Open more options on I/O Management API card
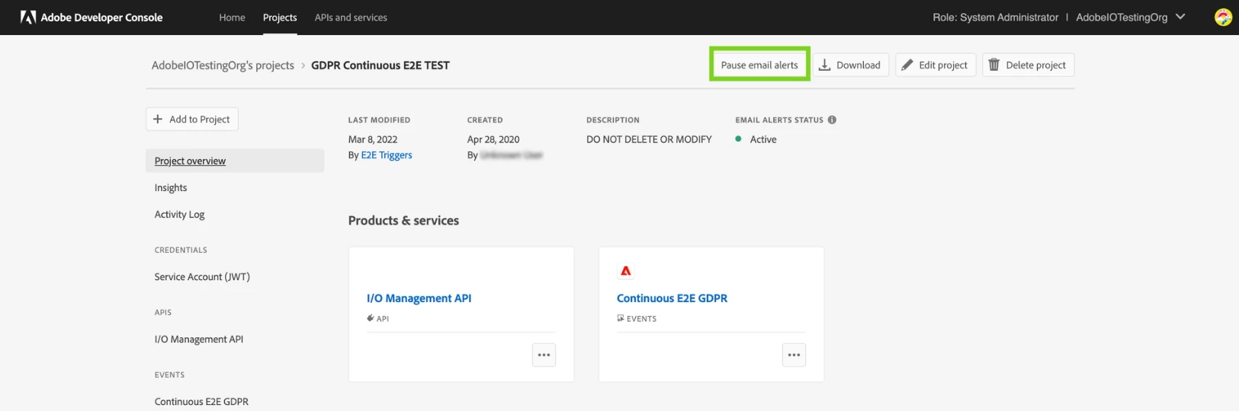 tap(544, 355)
